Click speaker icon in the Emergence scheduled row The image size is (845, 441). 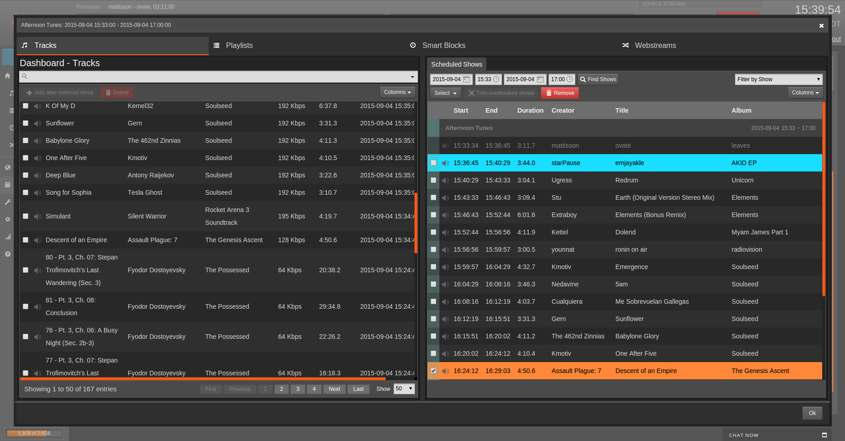point(445,267)
